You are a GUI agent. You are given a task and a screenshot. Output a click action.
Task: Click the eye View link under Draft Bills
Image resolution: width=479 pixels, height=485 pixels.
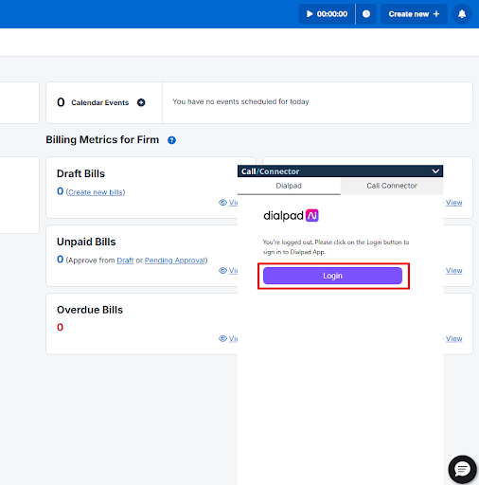[x=228, y=203]
